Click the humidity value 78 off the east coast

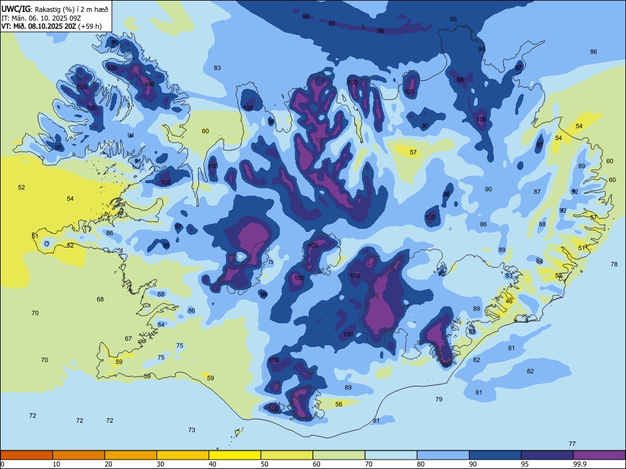(614, 265)
